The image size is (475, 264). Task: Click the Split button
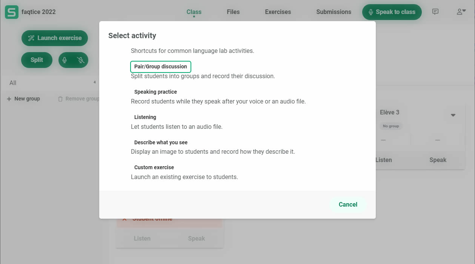tap(37, 60)
